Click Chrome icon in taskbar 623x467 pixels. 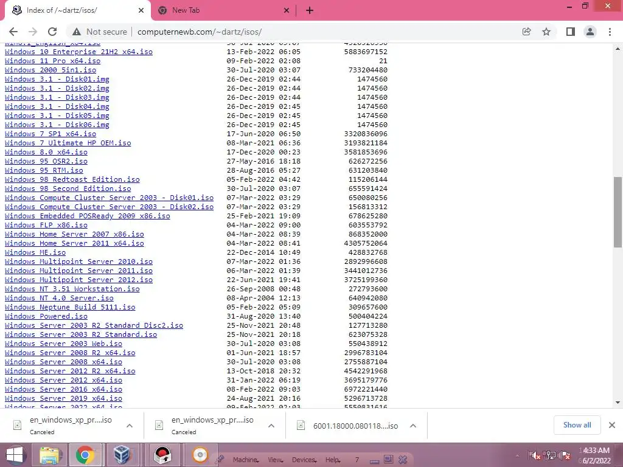pos(85,455)
